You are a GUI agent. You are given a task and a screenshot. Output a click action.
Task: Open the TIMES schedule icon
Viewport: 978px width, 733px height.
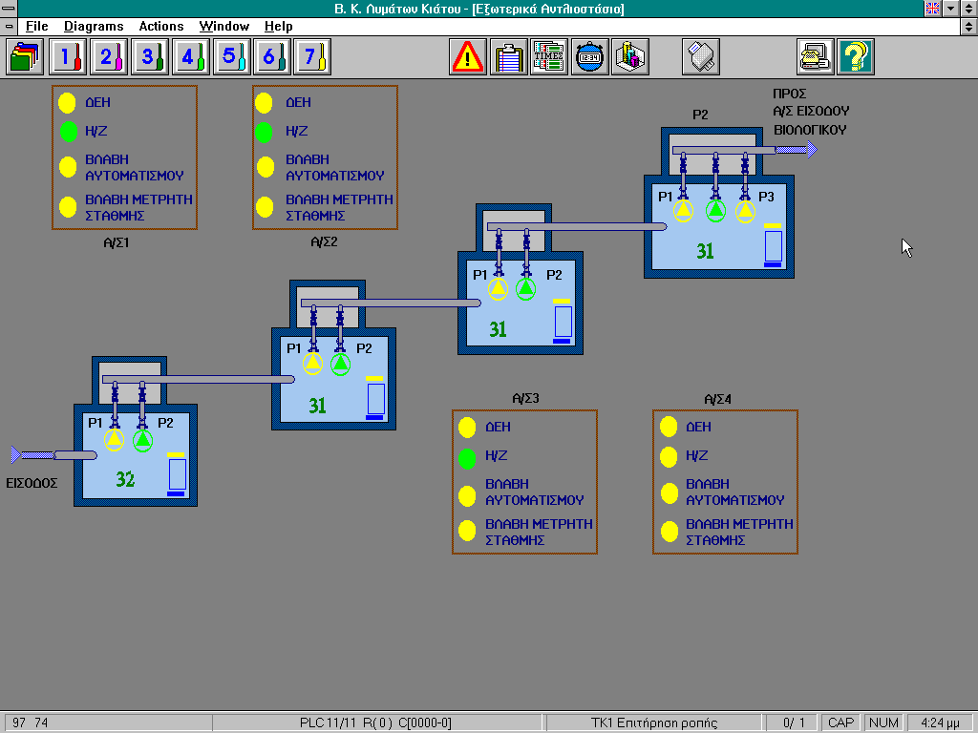pyautogui.click(x=548, y=57)
